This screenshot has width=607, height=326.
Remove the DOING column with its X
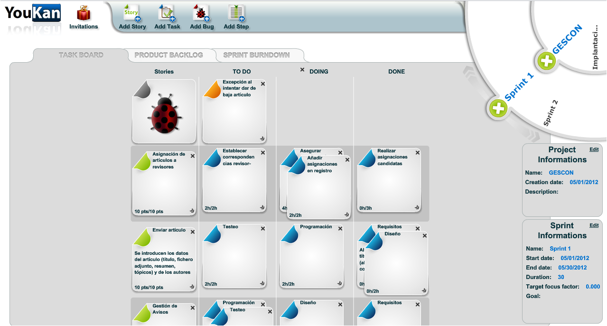(x=302, y=70)
